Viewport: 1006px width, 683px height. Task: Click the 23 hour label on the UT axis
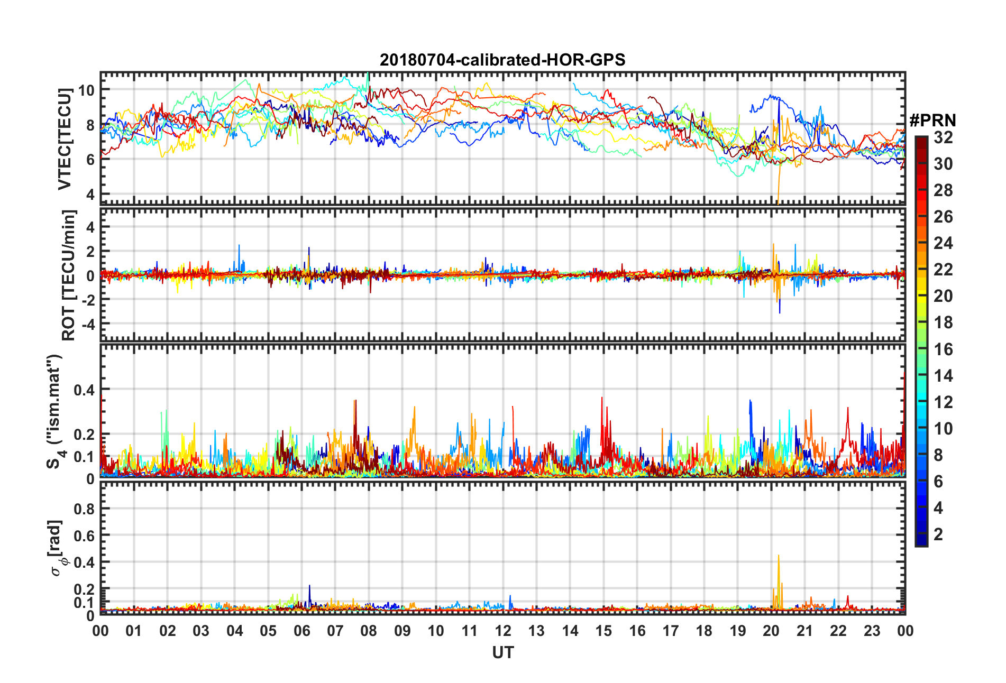pyautogui.click(x=872, y=631)
